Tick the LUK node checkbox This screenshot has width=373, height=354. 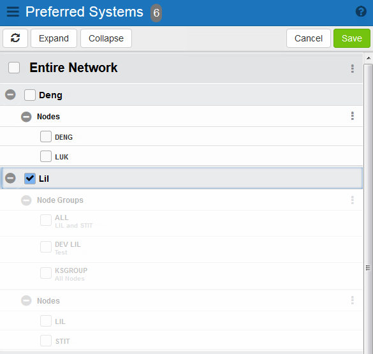pos(46,156)
